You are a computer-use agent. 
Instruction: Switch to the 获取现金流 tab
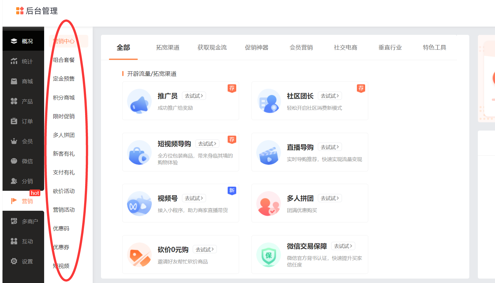pyautogui.click(x=212, y=48)
